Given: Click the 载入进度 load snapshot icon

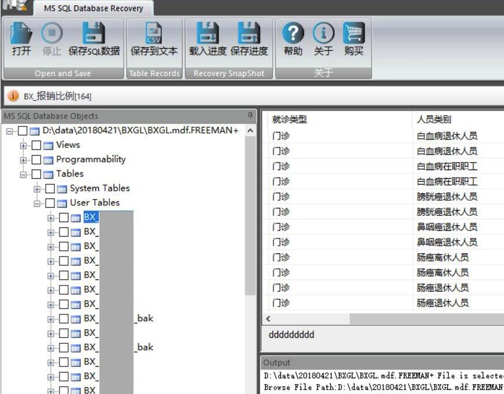Looking at the screenshot, I should pyautogui.click(x=207, y=33).
